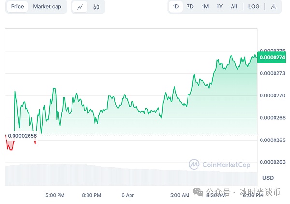Download the chart data icon
This screenshot has height=204, width=290.
tap(274, 7)
